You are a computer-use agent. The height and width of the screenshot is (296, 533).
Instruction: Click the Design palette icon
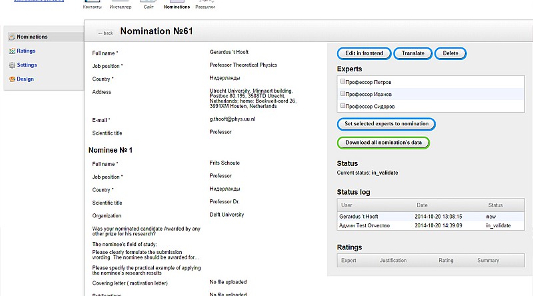tap(12, 79)
